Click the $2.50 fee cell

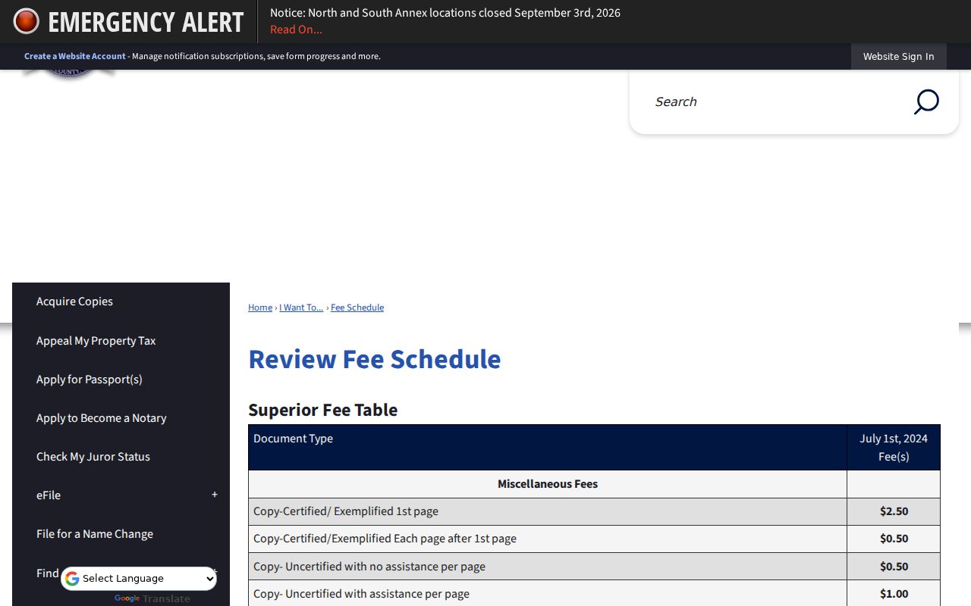click(894, 511)
